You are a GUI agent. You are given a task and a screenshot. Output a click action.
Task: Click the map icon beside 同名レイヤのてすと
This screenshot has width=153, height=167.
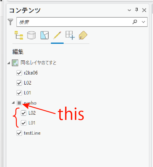coord(15,63)
